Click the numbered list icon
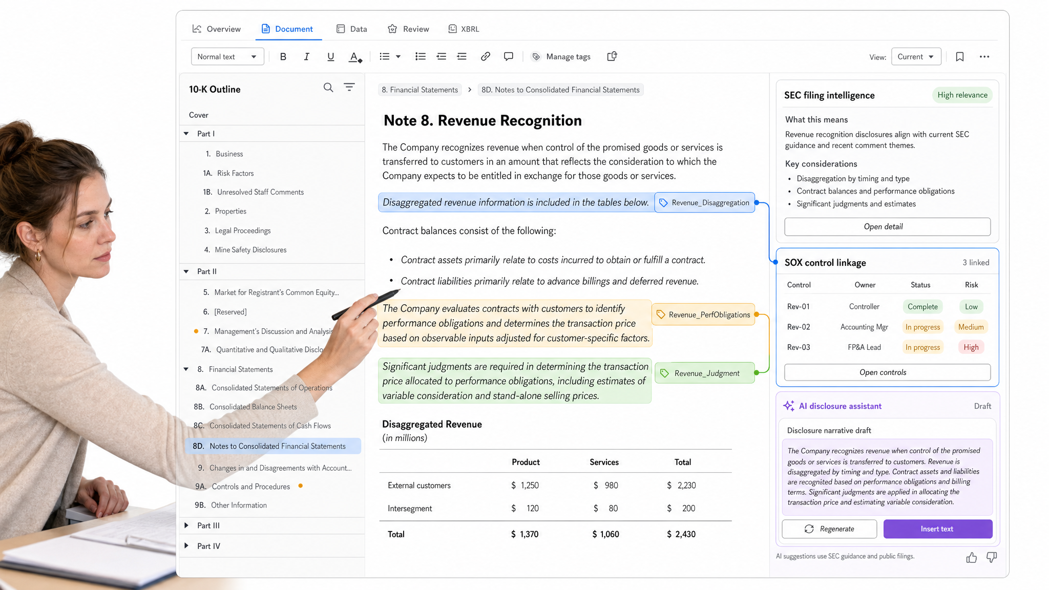The height and width of the screenshot is (590, 1049). click(421, 57)
